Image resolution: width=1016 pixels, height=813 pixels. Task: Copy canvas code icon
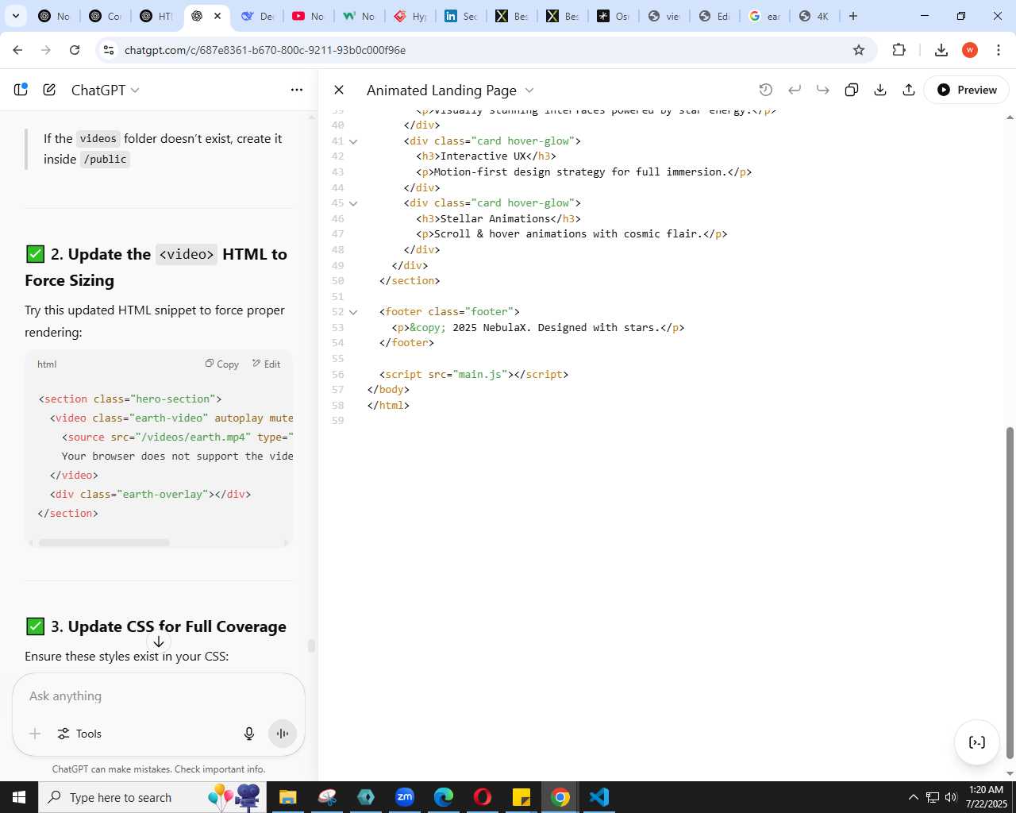[x=852, y=90]
